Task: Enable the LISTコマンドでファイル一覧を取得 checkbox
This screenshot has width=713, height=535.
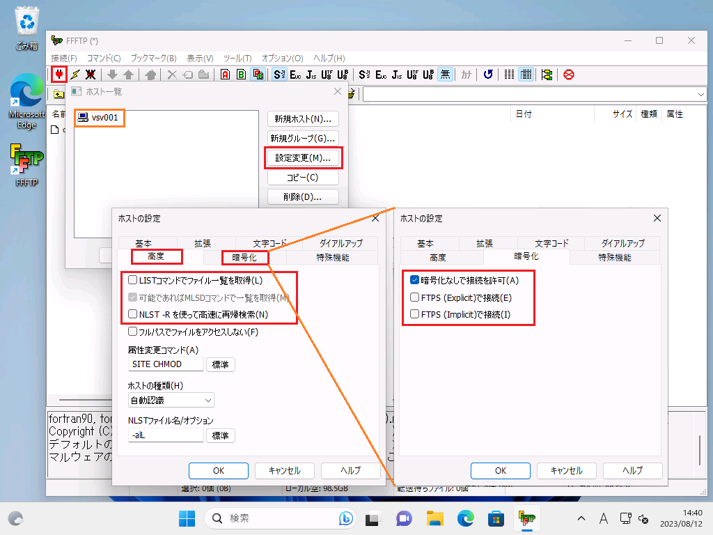Action: pyautogui.click(x=133, y=281)
